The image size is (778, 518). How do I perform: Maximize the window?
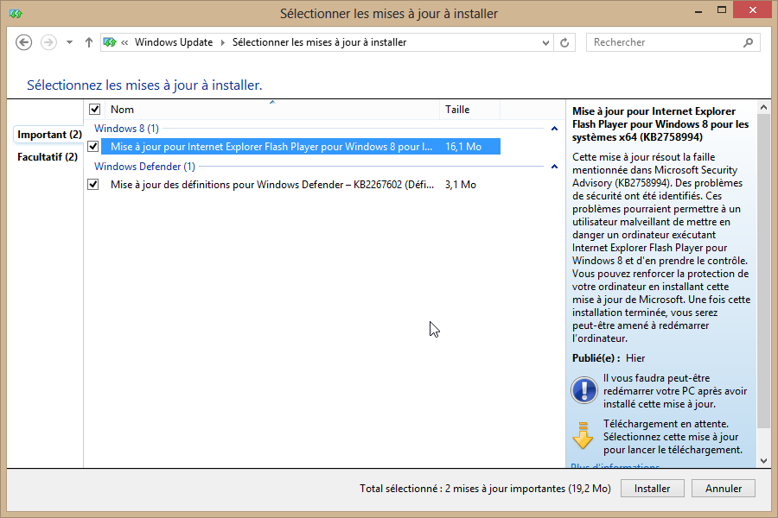pyautogui.click(x=722, y=9)
